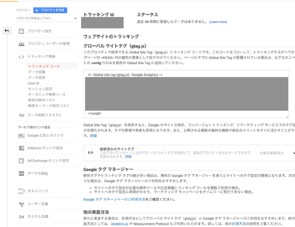
Task: Click the code textarea resize handle
Action: [x=287, y=117]
